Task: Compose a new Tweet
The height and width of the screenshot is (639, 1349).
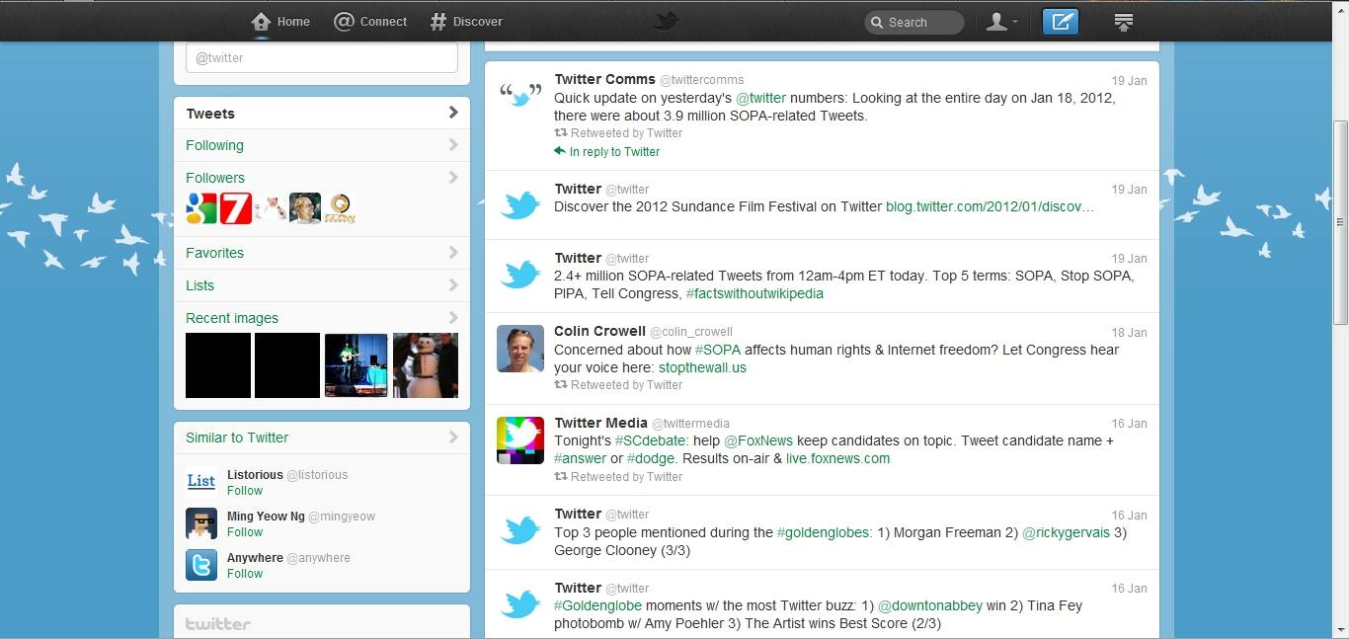Action: click(x=1061, y=21)
